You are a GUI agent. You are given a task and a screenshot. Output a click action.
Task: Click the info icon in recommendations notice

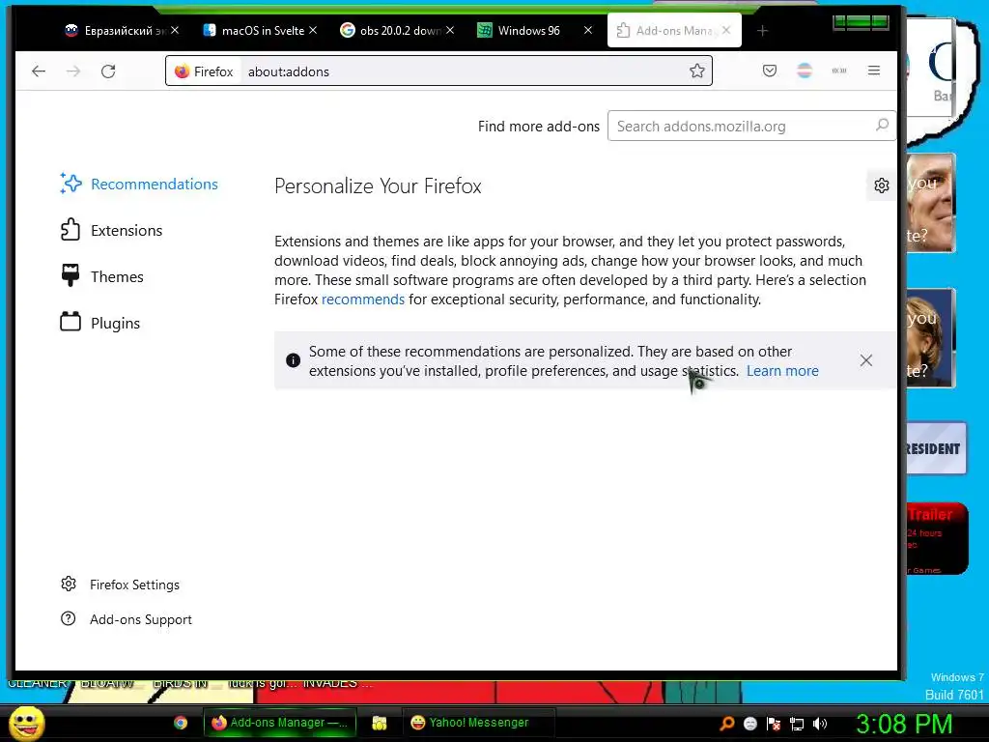[293, 360]
